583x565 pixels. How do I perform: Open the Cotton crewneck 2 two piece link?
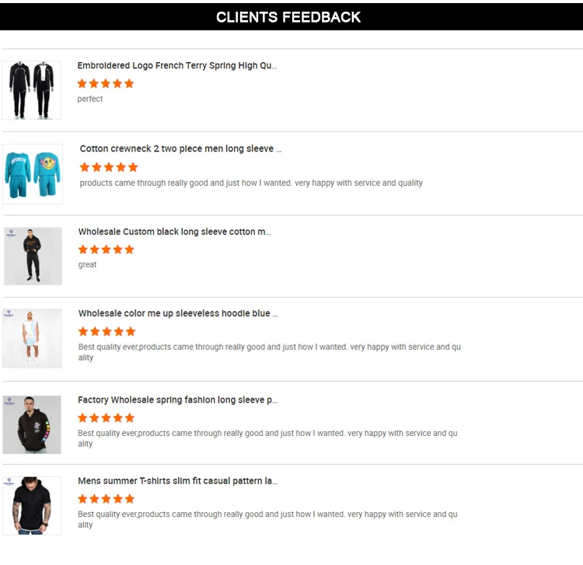[180, 148]
